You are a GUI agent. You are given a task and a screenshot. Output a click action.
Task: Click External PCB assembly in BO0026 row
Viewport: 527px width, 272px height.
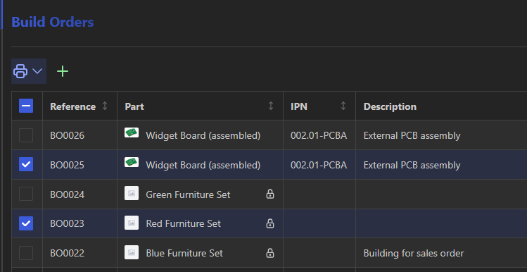click(412, 136)
